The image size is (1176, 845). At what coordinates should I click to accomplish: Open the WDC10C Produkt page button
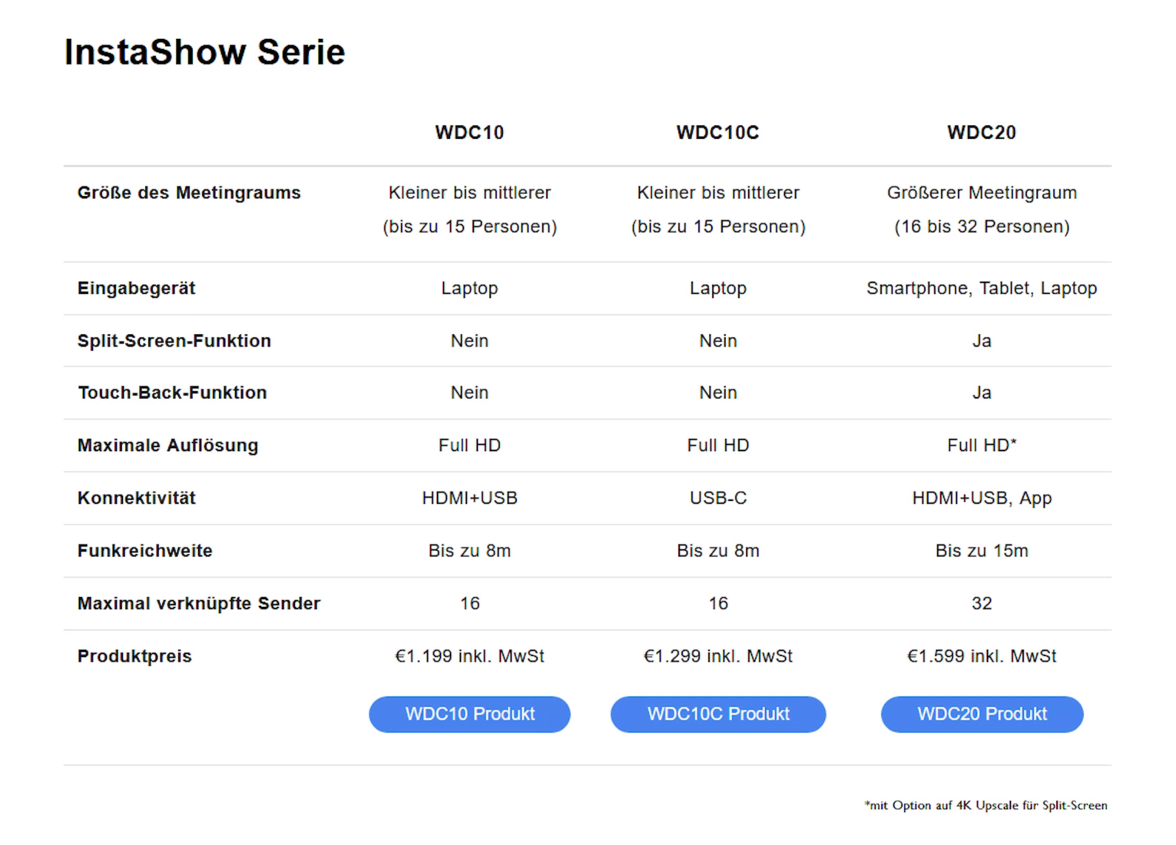(717, 714)
